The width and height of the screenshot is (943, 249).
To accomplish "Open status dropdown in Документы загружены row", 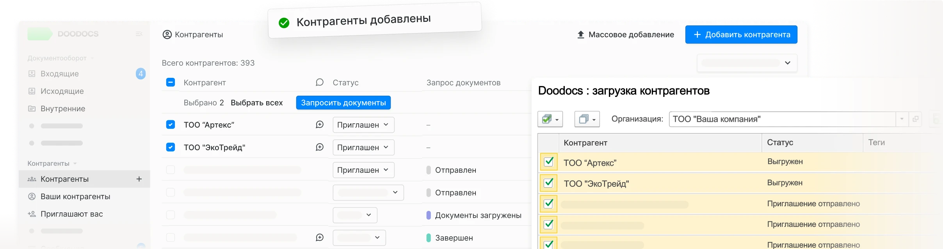I will pos(355,215).
